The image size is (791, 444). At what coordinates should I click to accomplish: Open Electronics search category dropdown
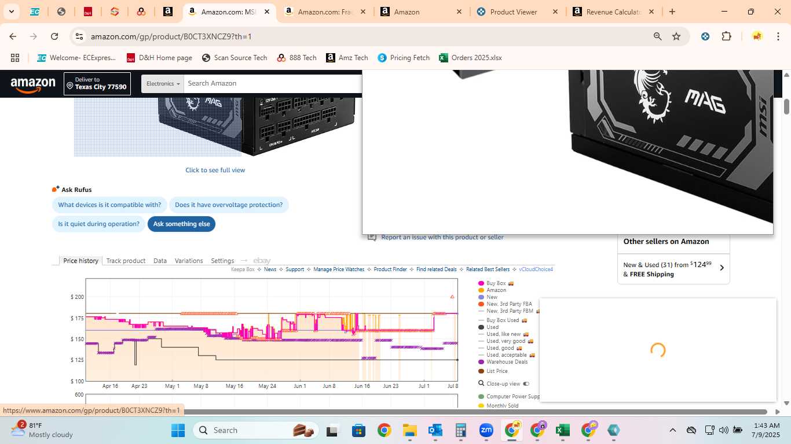(163, 84)
